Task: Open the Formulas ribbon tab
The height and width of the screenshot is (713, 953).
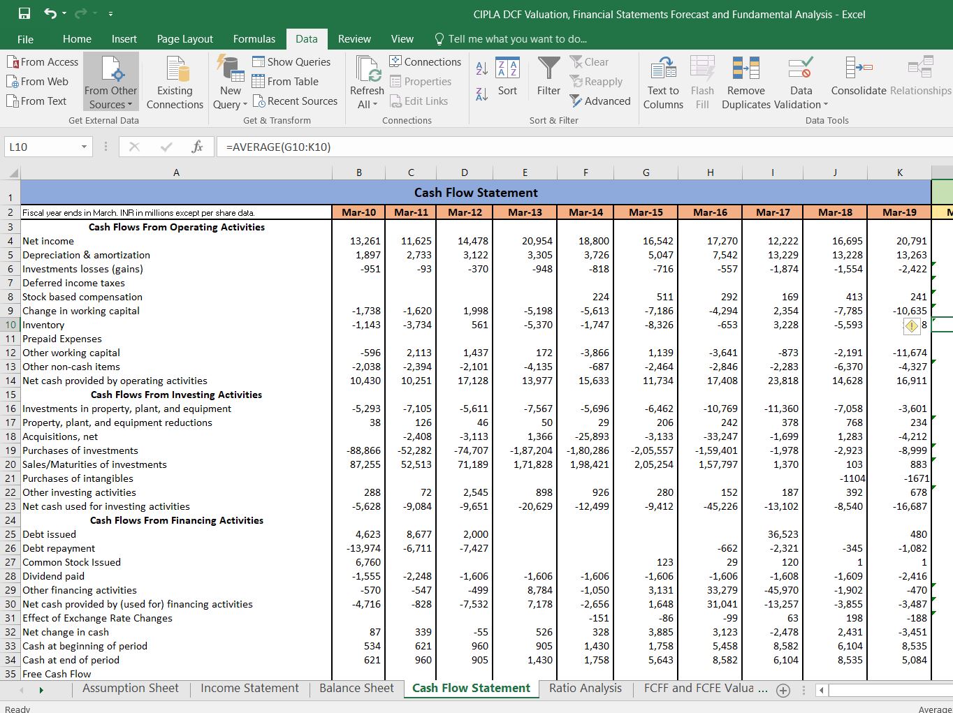Action: click(x=254, y=39)
